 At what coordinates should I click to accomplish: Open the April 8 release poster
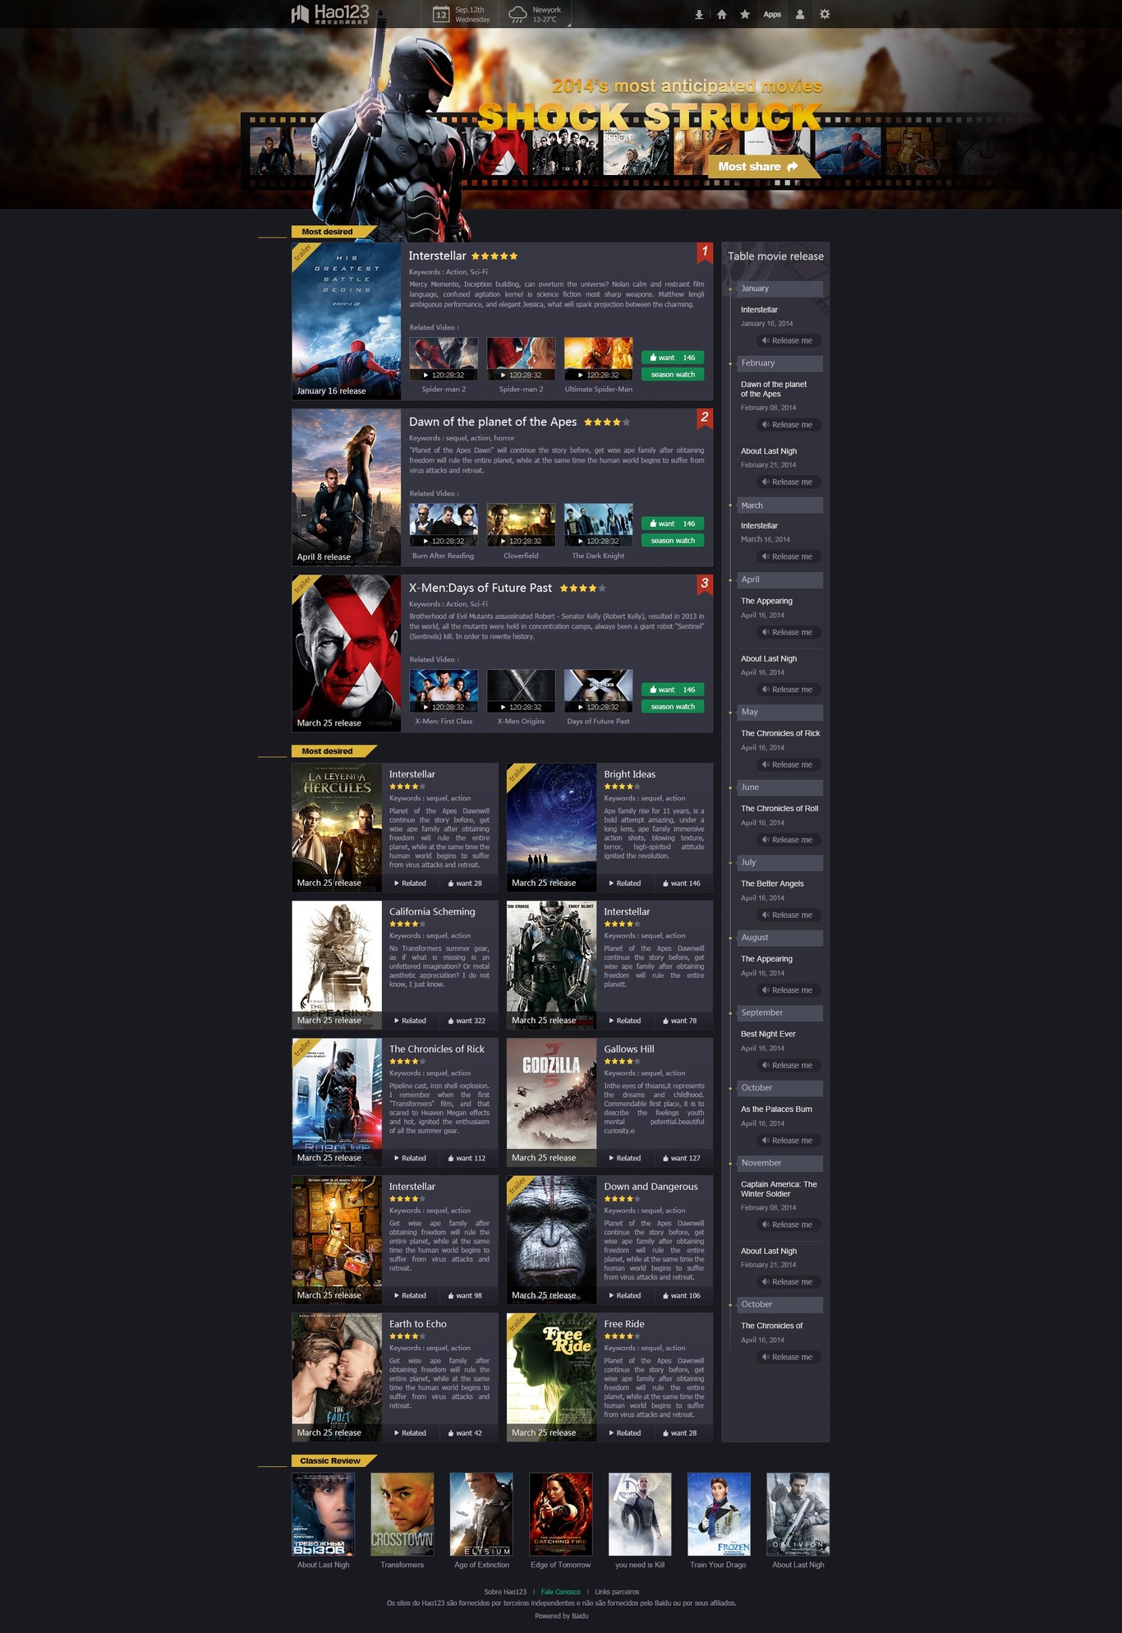346,487
